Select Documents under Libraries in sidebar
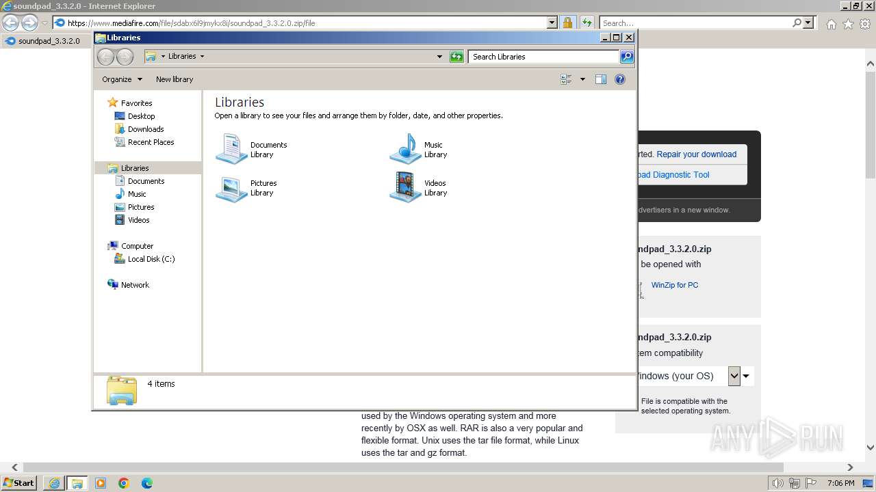Image resolution: width=876 pixels, height=492 pixels. (146, 181)
